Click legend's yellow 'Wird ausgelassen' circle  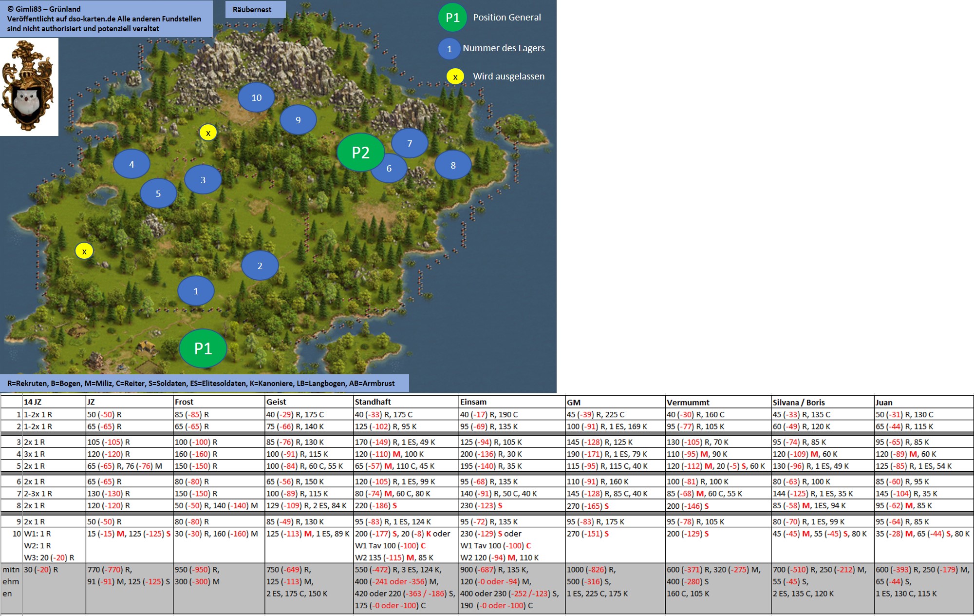tap(455, 77)
